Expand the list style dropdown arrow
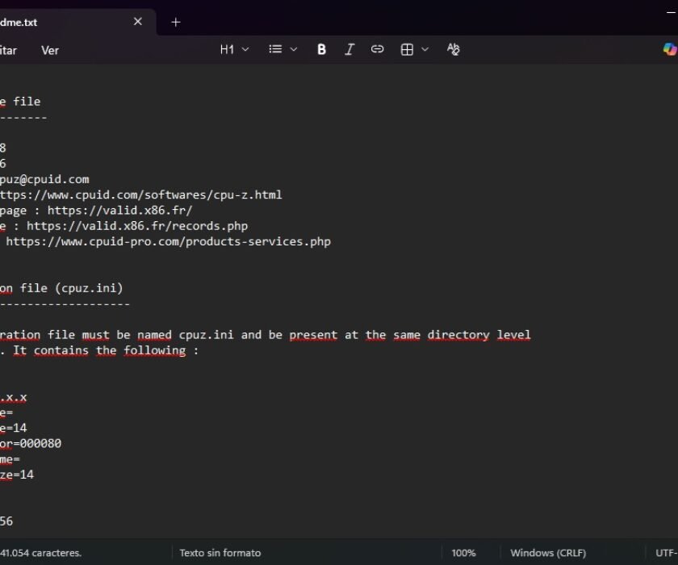 click(x=294, y=49)
